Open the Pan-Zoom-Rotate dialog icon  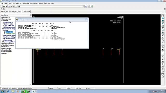[x=9, y=6]
